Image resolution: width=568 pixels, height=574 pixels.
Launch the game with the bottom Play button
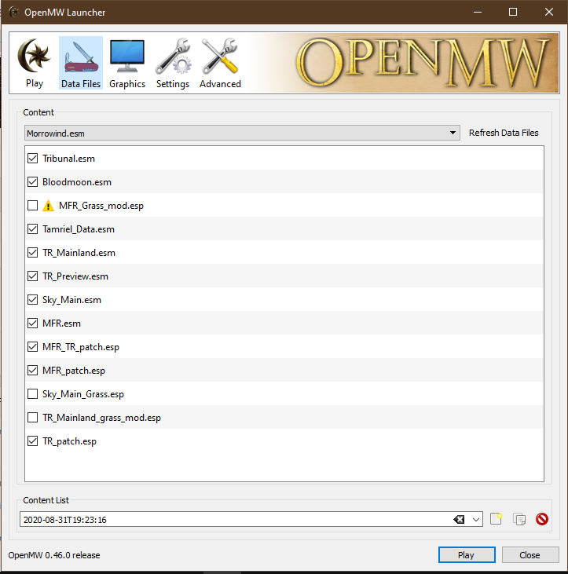pyautogui.click(x=467, y=555)
